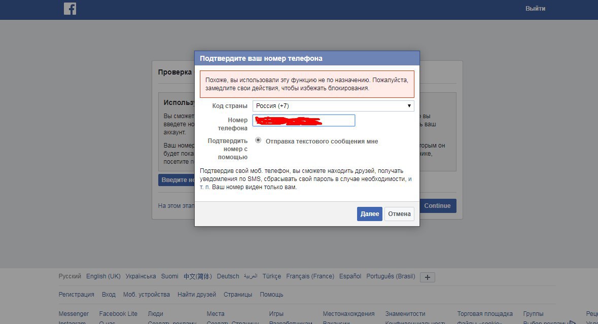Image resolution: width=598 pixels, height=324 pixels.
Task: Click the dialog title Подтвердите ваш номер телефона
Action: [261, 58]
